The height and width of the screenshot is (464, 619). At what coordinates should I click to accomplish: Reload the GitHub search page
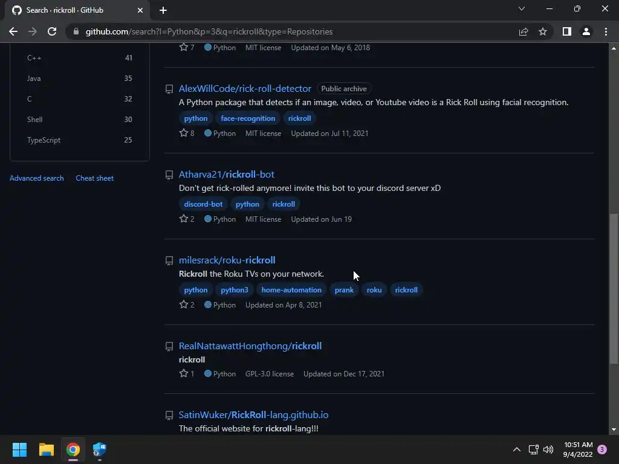52,31
